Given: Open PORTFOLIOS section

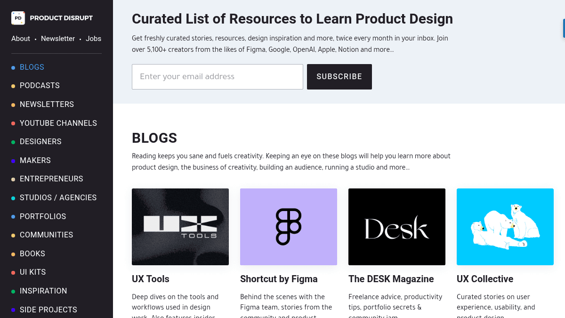Looking at the screenshot, I should [43, 217].
